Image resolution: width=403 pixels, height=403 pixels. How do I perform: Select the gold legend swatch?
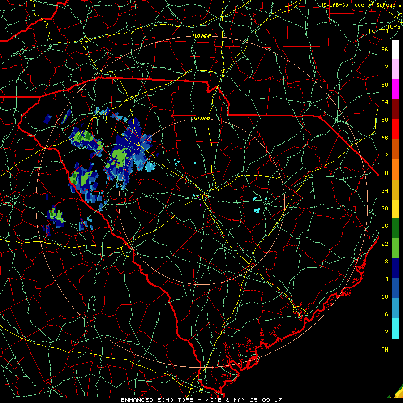395,189
